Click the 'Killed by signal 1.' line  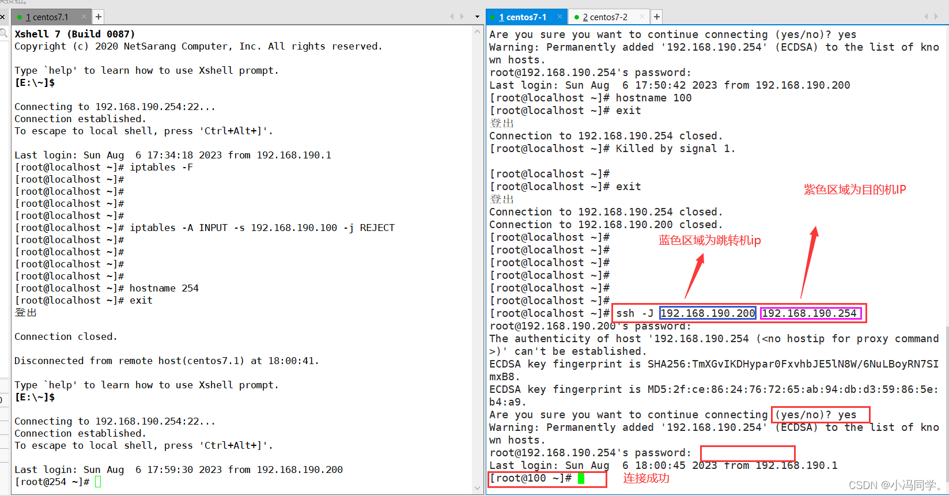pos(675,149)
